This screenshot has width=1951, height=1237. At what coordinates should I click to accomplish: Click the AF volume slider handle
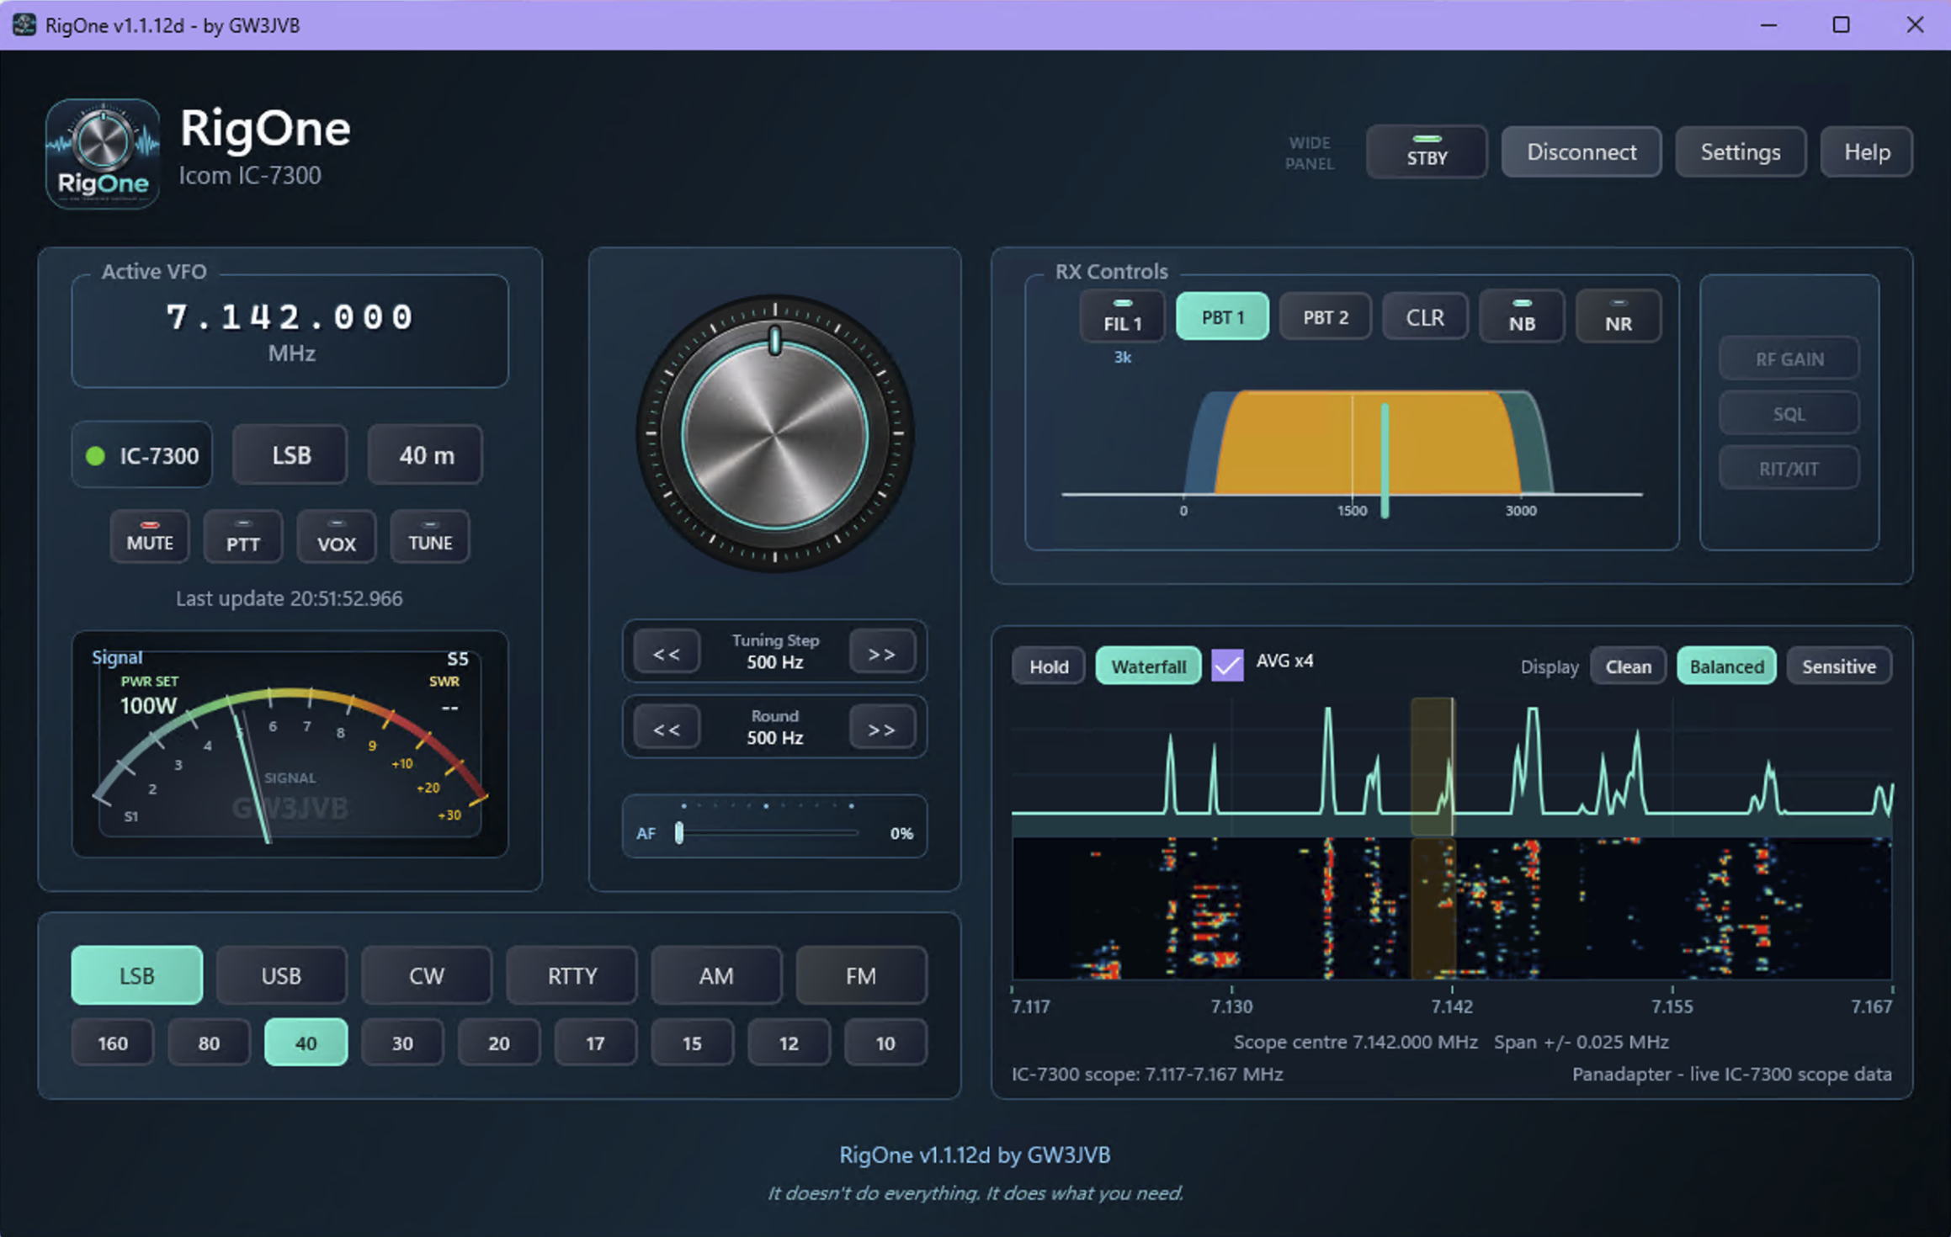[x=679, y=832]
